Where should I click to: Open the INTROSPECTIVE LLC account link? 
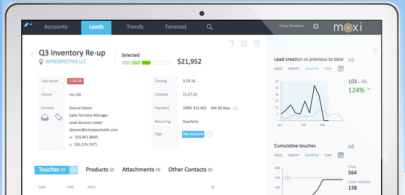click(65, 62)
